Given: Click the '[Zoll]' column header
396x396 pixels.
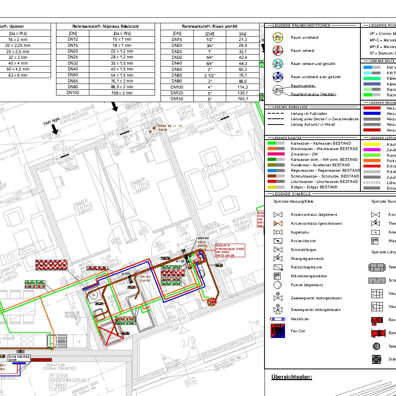Looking at the screenshot, I should tap(210, 34).
